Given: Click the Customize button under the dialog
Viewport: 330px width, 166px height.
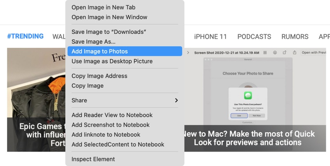Looking at the screenshot, I should [248, 122].
